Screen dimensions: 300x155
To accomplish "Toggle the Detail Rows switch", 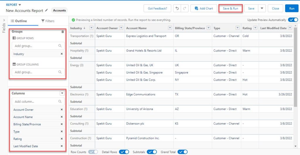I will tap(124, 152).
